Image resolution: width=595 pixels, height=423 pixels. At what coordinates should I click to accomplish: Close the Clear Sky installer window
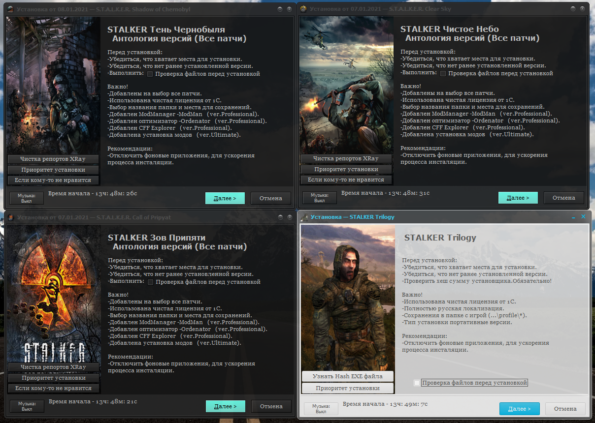pyautogui.click(x=582, y=9)
